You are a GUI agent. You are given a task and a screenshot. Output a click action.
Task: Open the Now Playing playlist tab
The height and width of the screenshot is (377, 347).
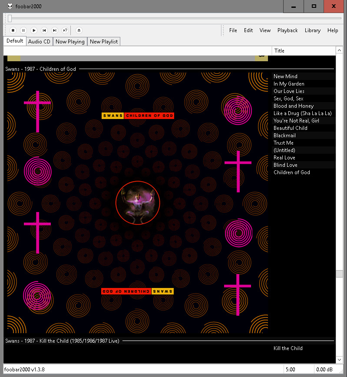[x=70, y=42]
